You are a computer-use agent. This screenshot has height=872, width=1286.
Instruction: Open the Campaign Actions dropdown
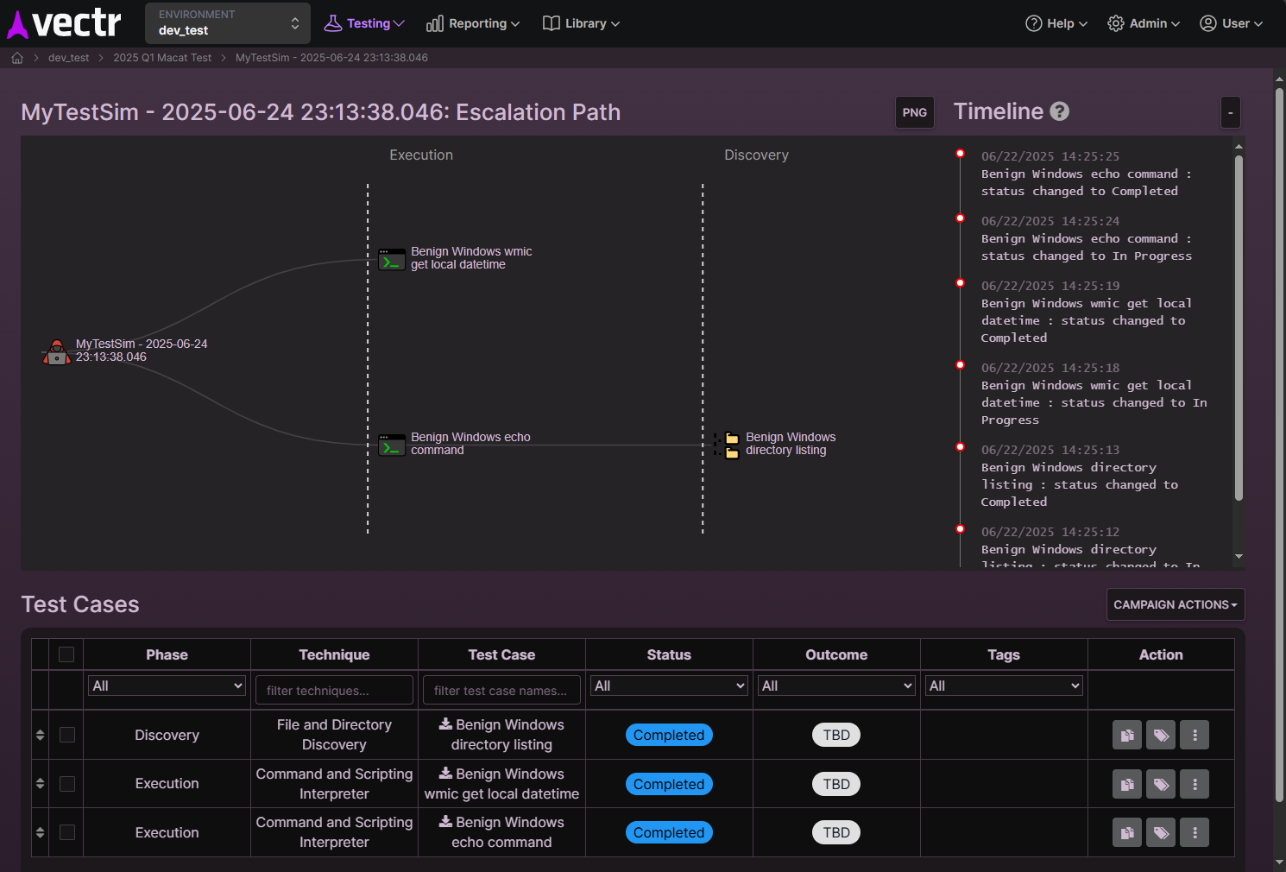coord(1175,604)
